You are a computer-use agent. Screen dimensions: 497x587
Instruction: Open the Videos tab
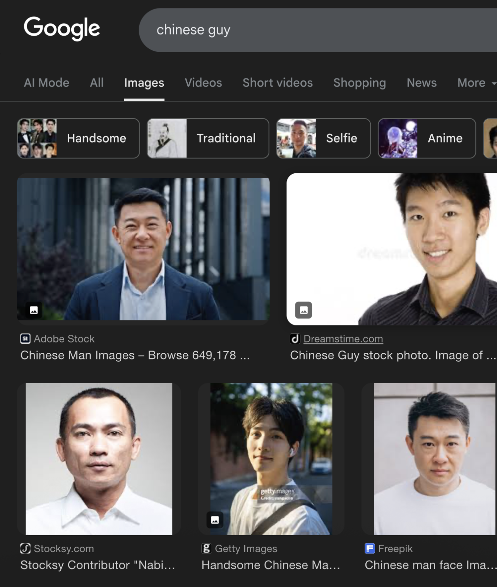203,83
